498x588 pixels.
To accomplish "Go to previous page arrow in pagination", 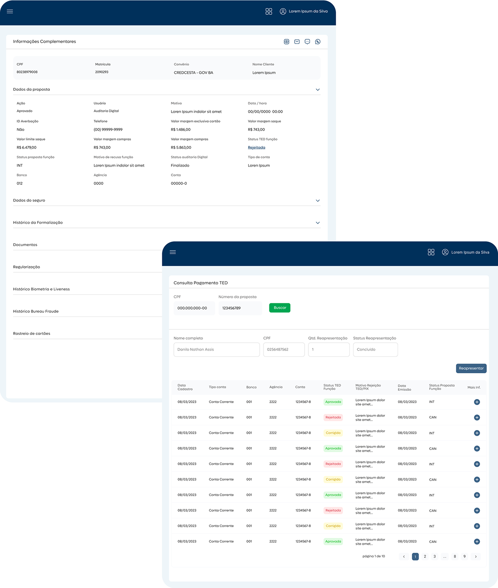I will click(x=404, y=557).
